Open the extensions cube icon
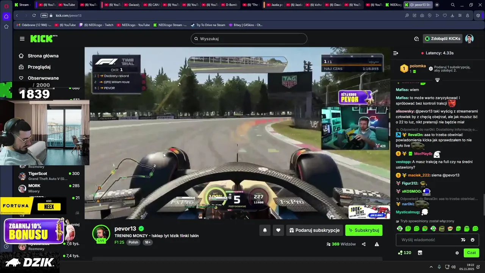The height and width of the screenshot is (273, 485). [x=478, y=16]
